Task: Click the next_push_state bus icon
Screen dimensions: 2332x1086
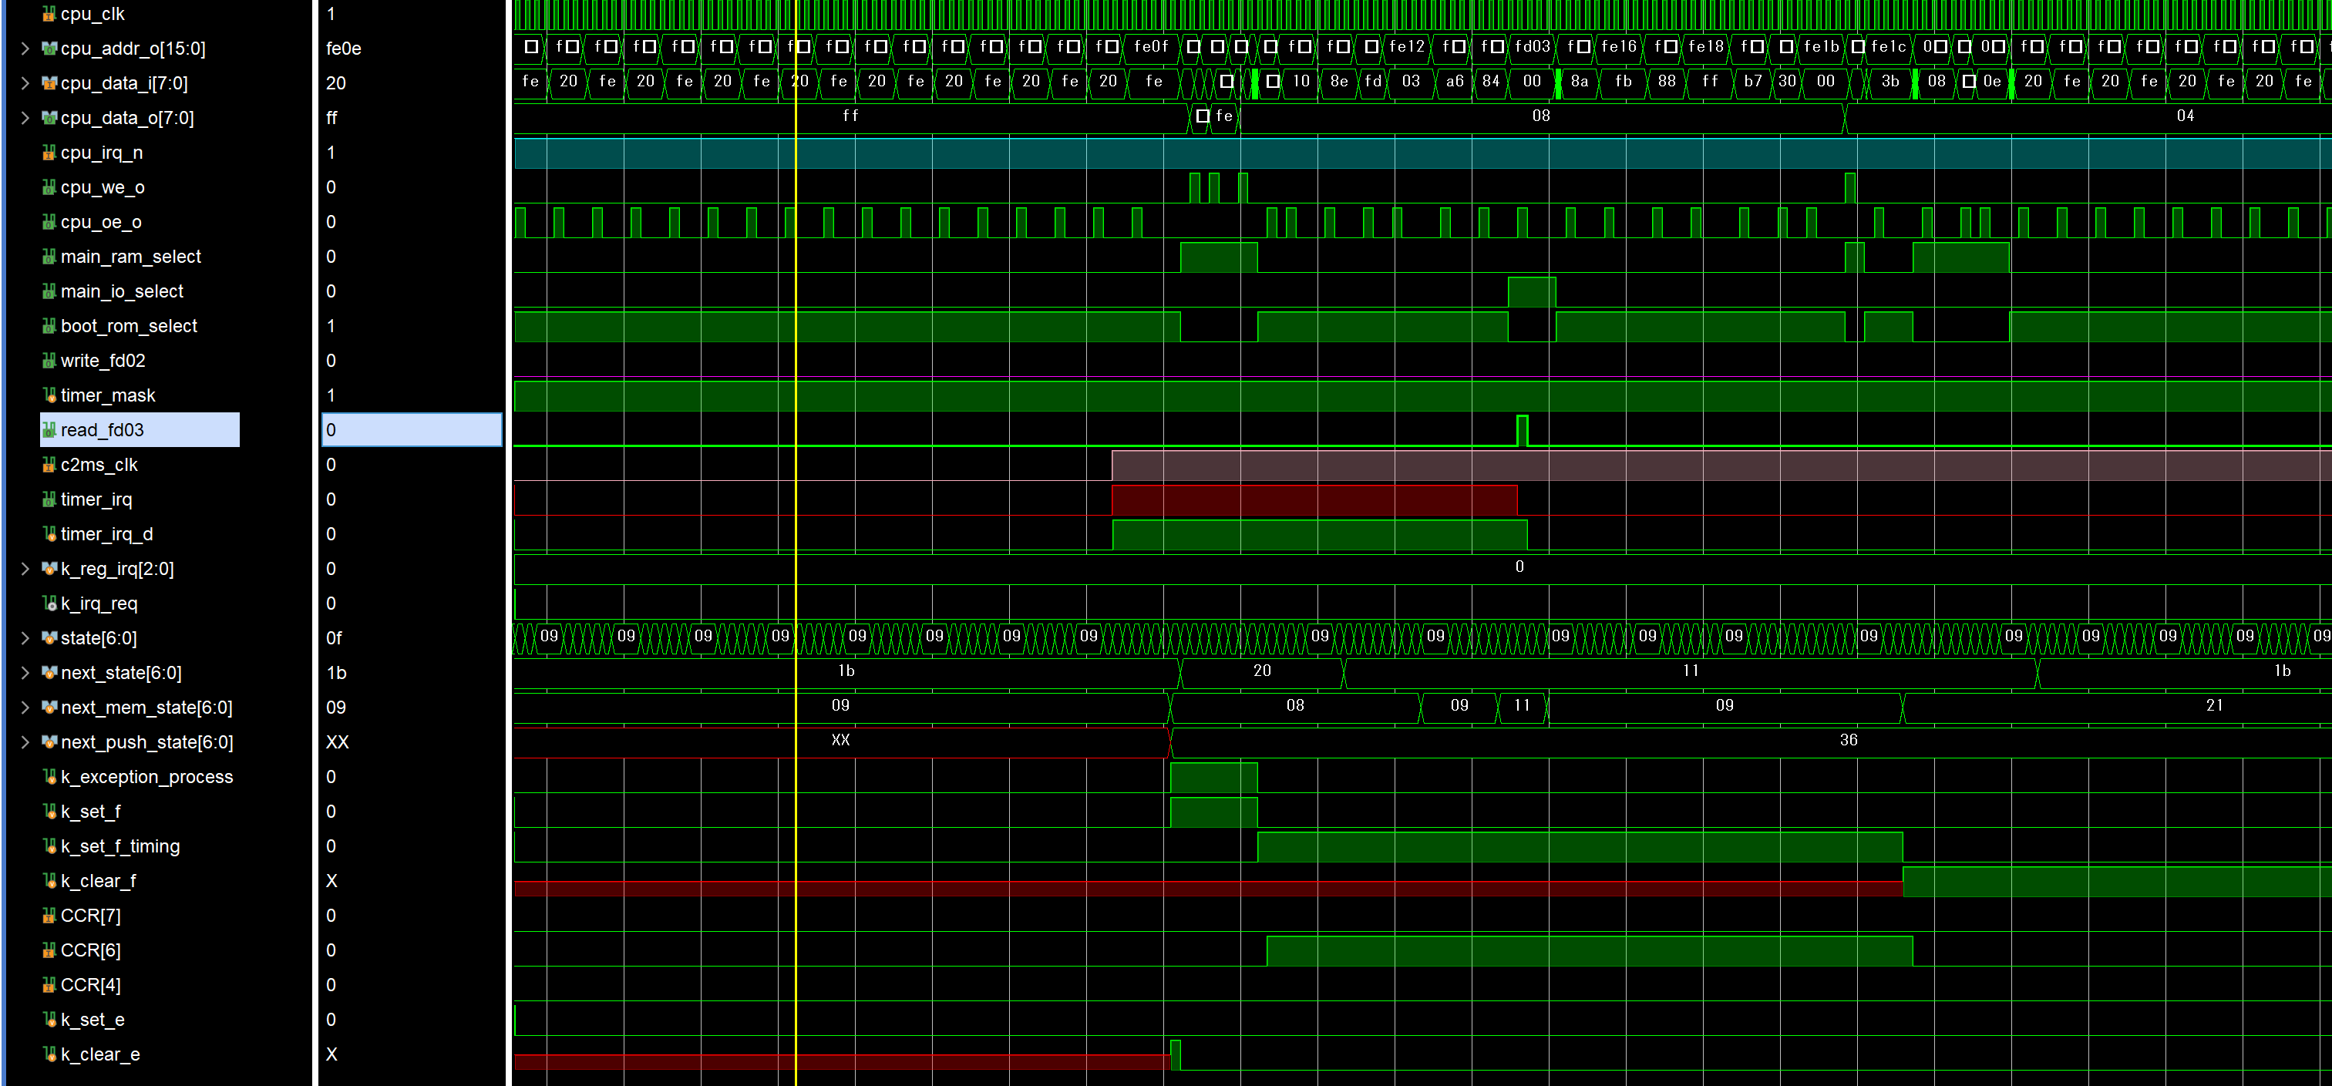Action: [x=49, y=742]
